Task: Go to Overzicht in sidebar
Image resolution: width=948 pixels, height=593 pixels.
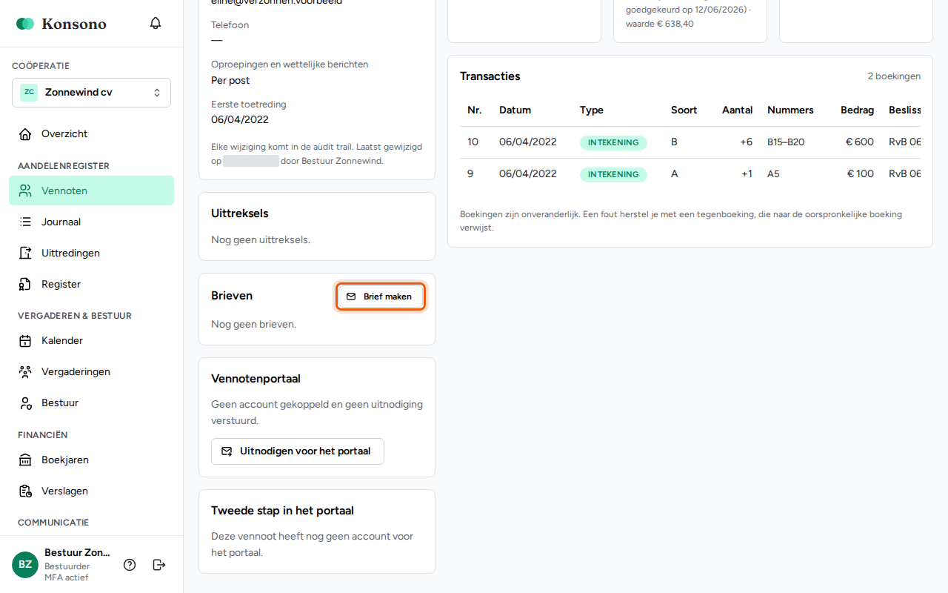Action: click(91, 134)
